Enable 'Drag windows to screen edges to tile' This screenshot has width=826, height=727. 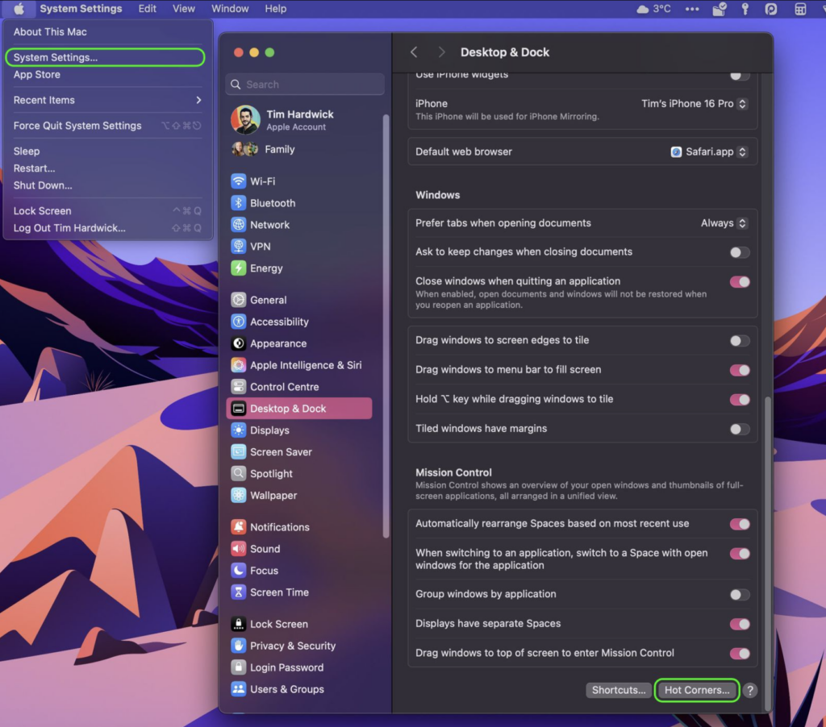(739, 340)
